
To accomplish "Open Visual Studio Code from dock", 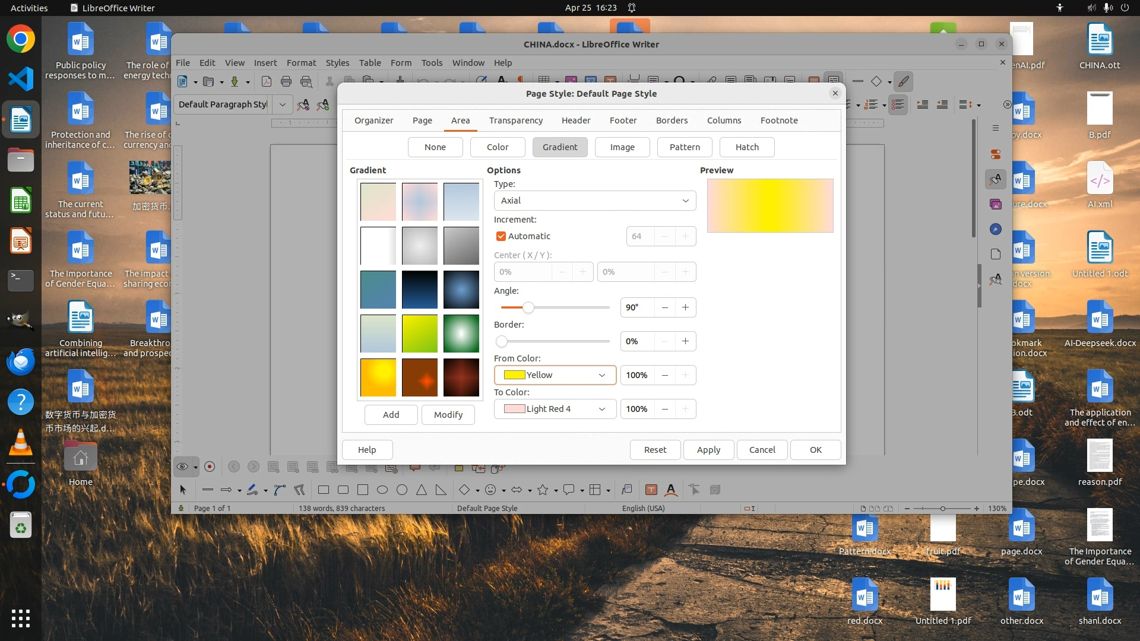I will (21, 79).
